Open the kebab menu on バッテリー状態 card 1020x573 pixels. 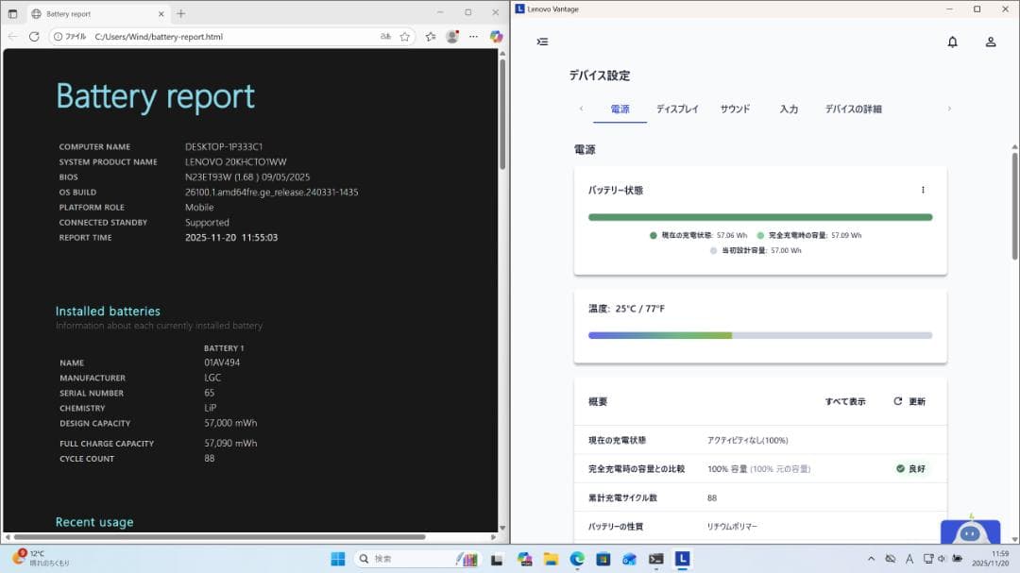click(923, 190)
